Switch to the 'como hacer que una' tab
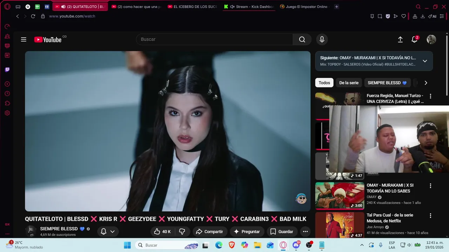This screenshot has width=449, height=252. point(136,7)
